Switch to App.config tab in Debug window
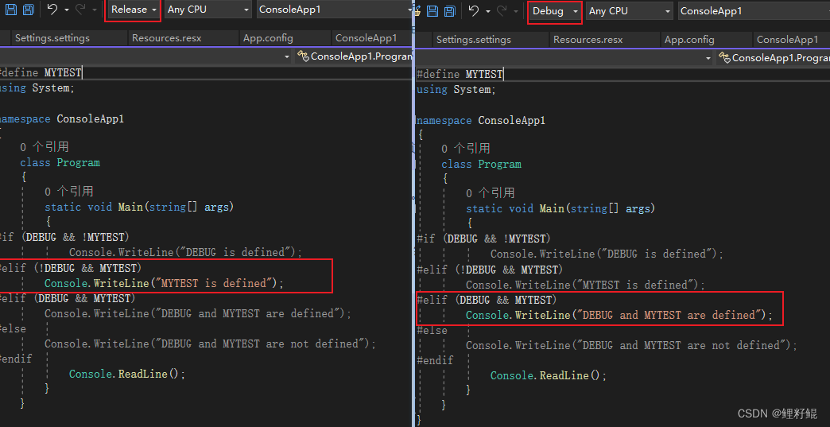The height and width of the screenshot is (427, 830). pos(689,40)
